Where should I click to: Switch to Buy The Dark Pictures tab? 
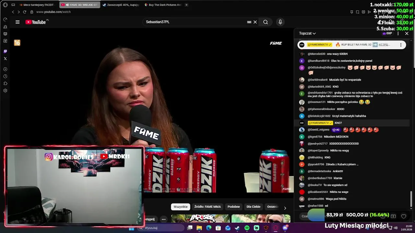162,5
